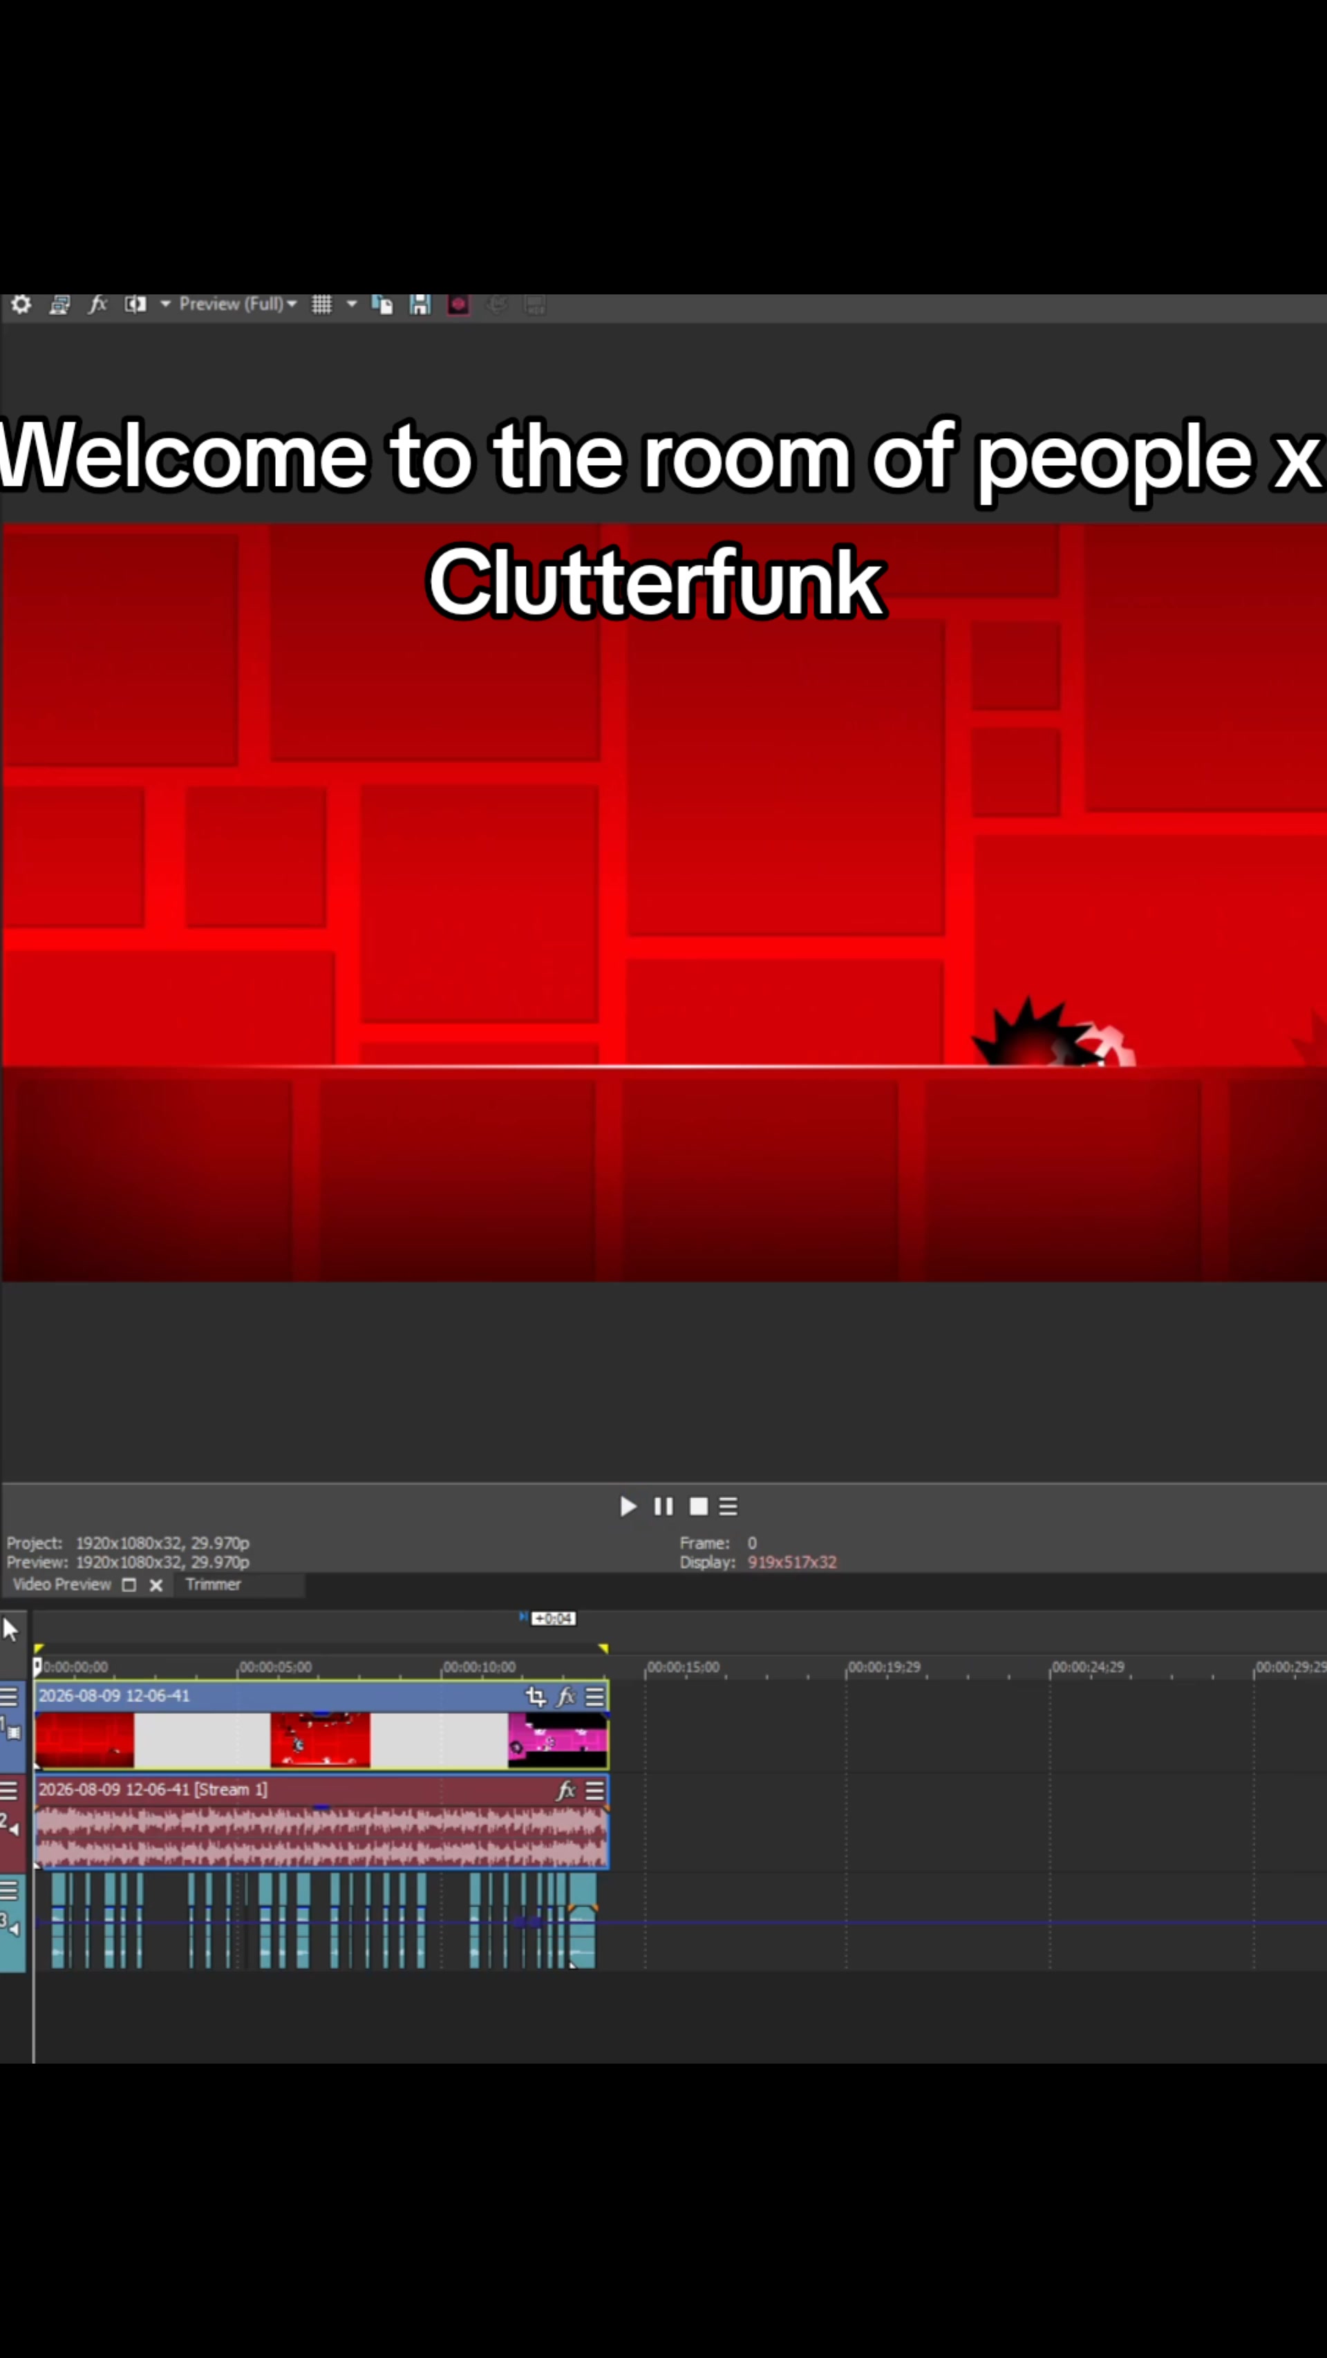Click the playhead cursor at timeline start
The width and height of the screenshot is (1327, 2358).
pos(37,1666)
